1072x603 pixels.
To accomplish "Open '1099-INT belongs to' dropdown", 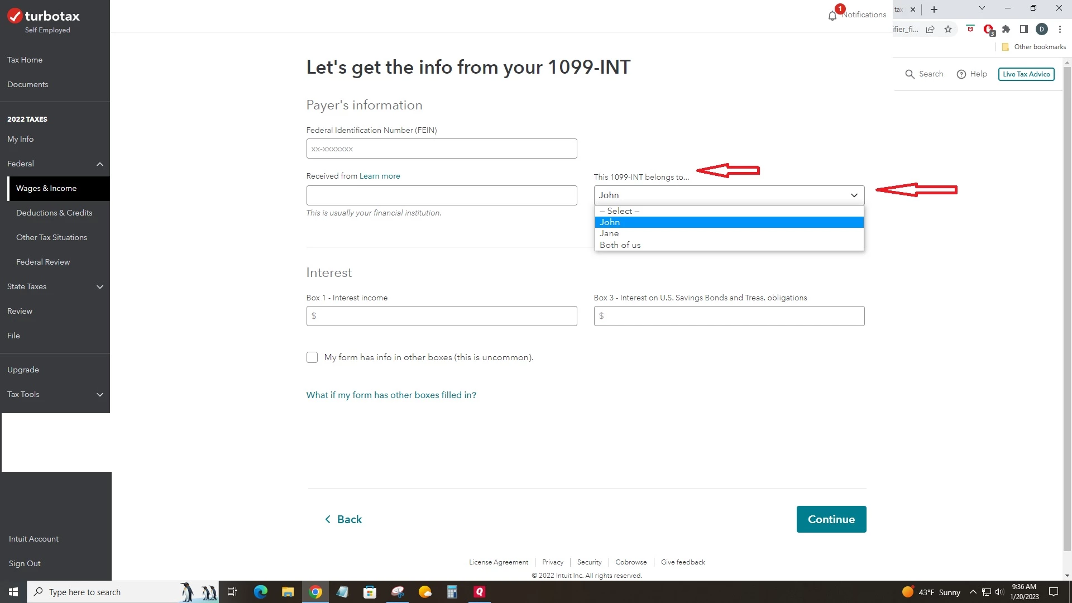I will click(x=729, y=195).
